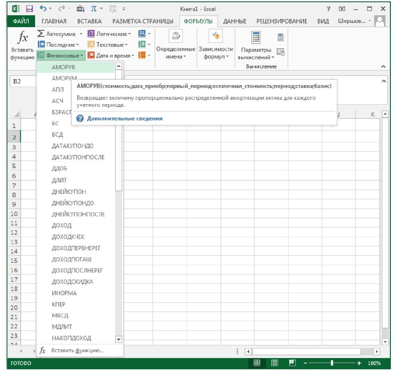Switch to Page Layout view in status bar
Image resolution: width=395 pixels, height=373 pixels.
coord(275,363)
